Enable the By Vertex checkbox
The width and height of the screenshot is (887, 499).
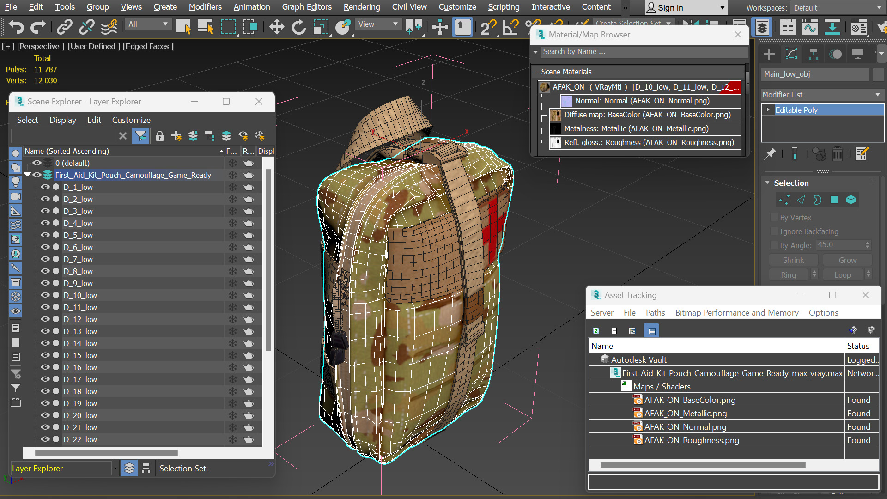tap(774, 218)
